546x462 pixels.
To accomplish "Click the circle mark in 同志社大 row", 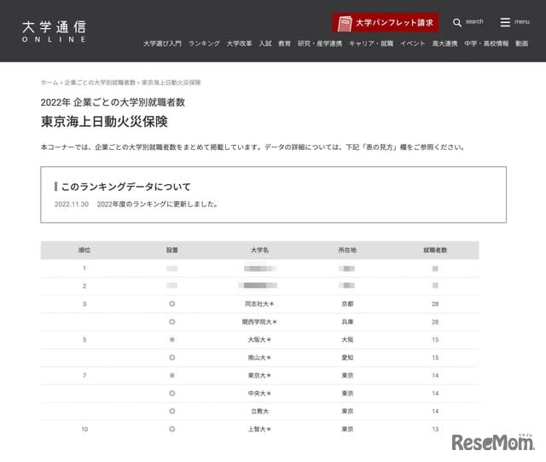I will click(x=172, y=304).
